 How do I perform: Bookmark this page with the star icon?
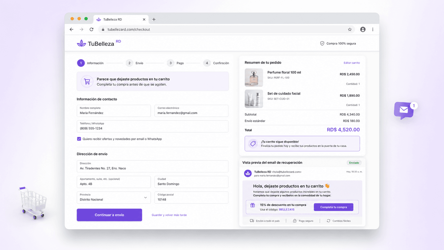pos(350,29)
